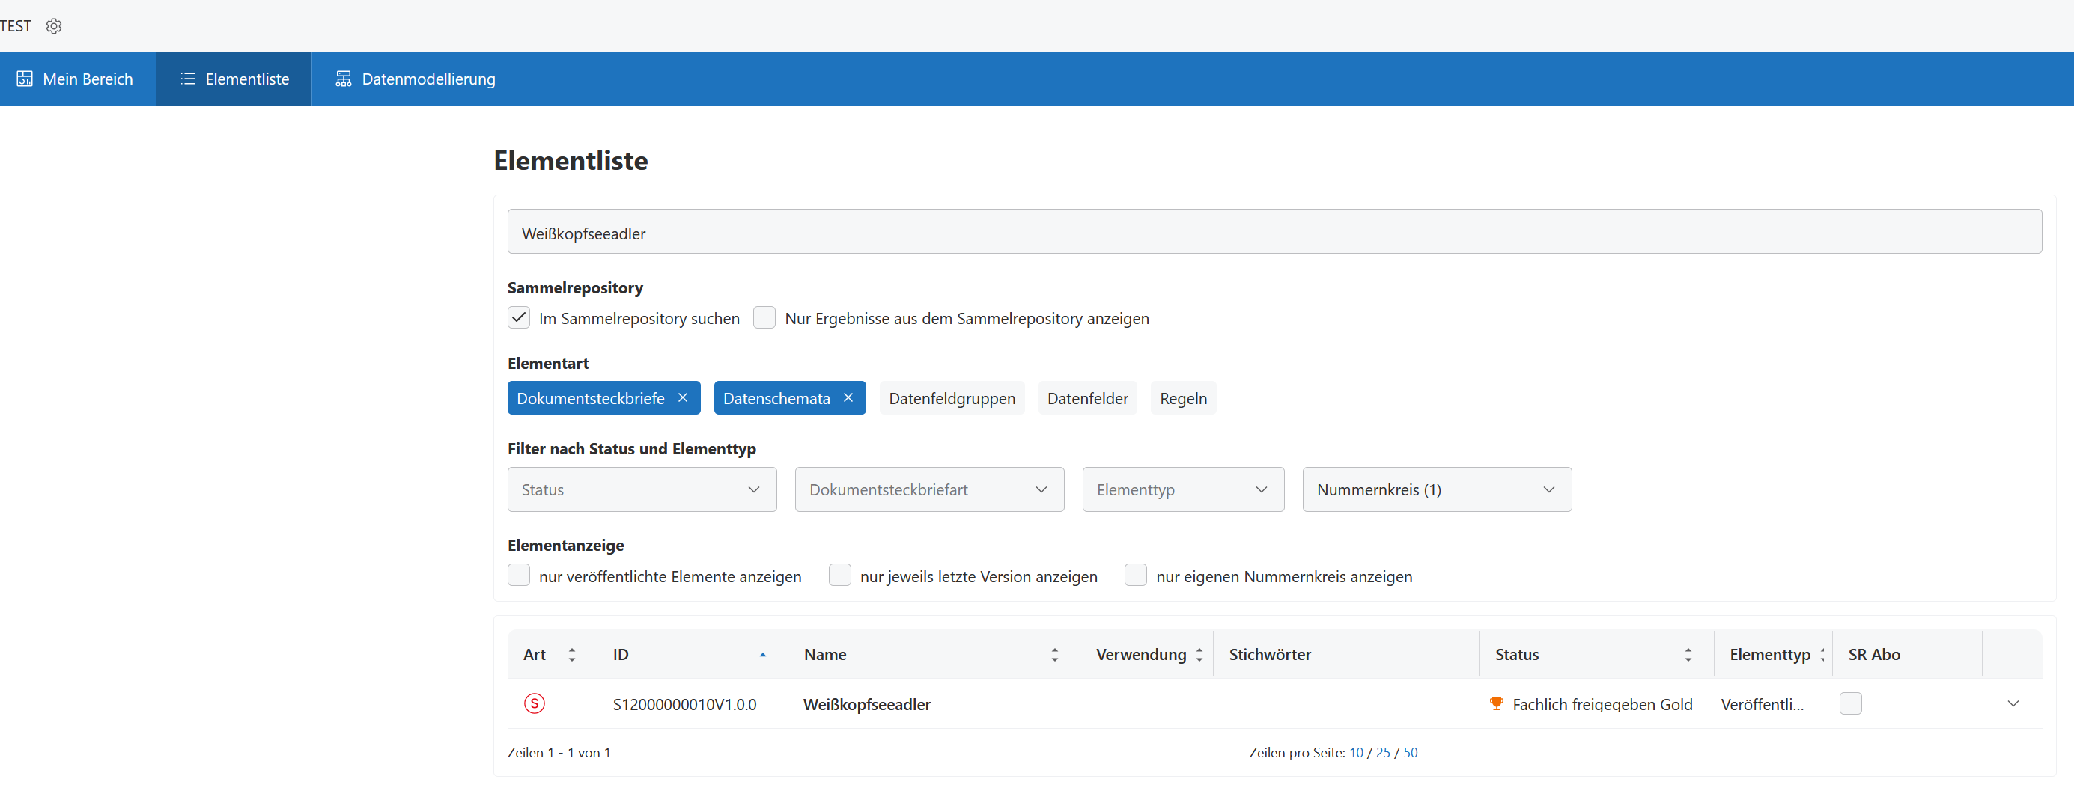
Task: Uncheck Im Sammelrepository suchen checkbox
Action: click(x=518, y=318)
